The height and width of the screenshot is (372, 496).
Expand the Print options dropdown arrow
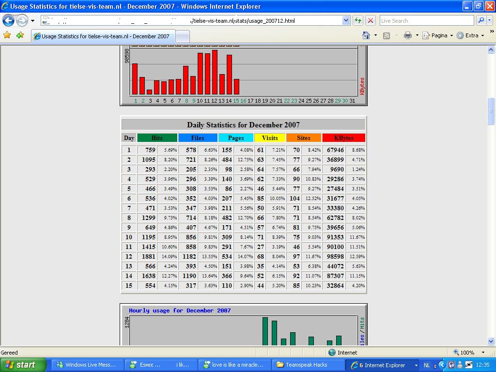[x=417, y=35]
